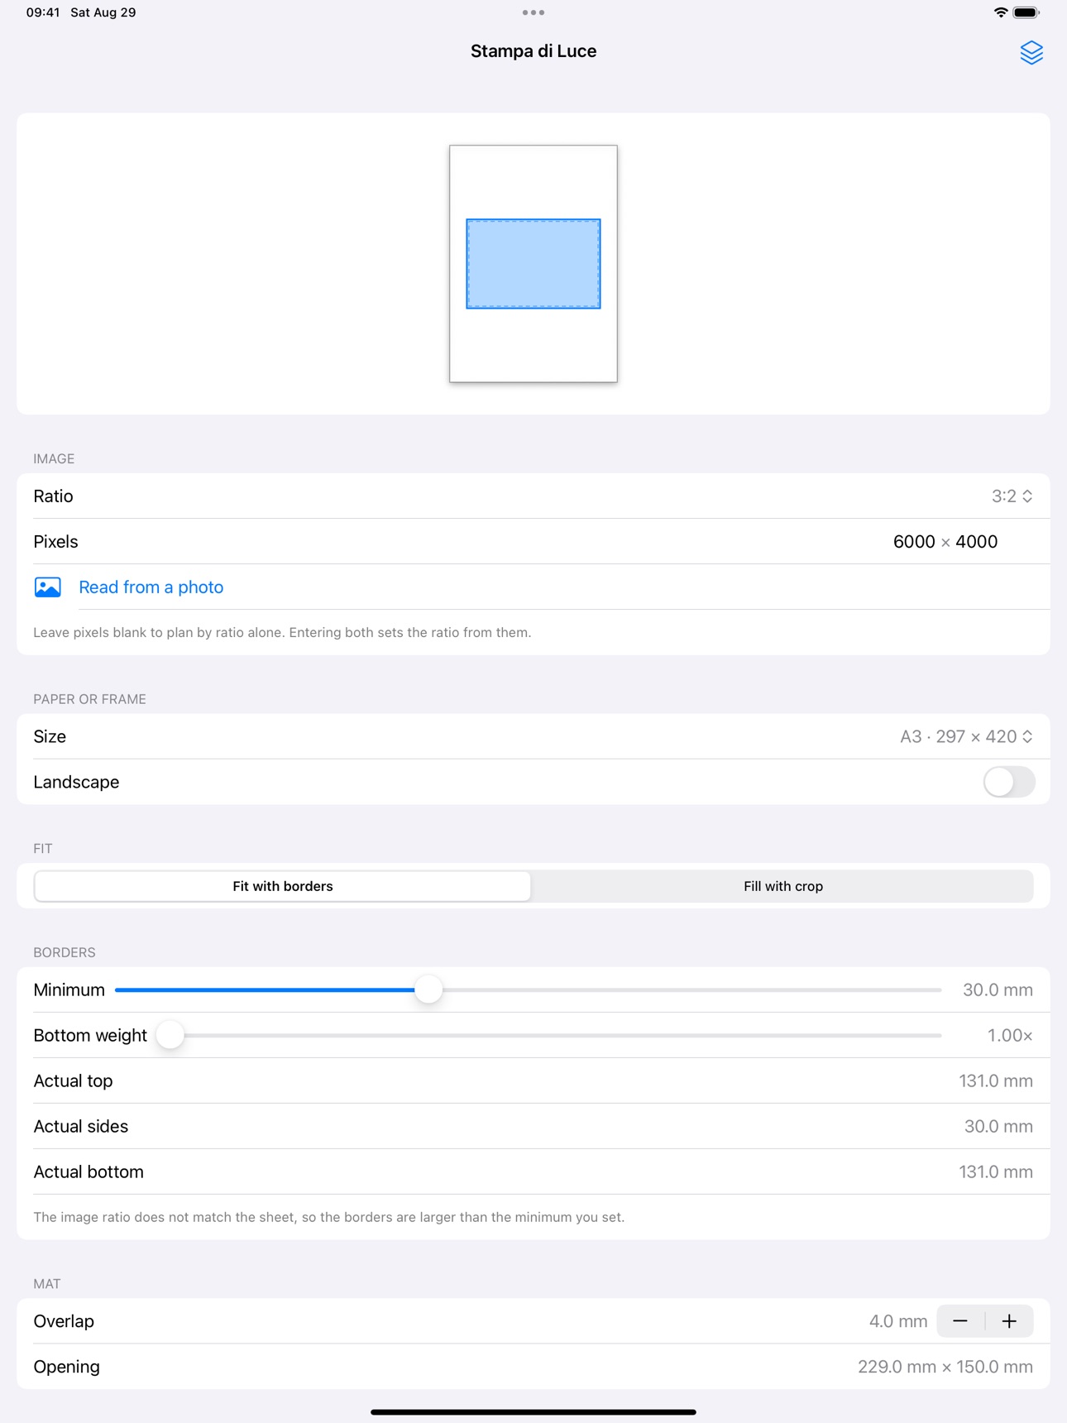Tap the photo icon beside Read from a photo
The width and height of the screenshot is (1067, 1423).
pos(48,587)
